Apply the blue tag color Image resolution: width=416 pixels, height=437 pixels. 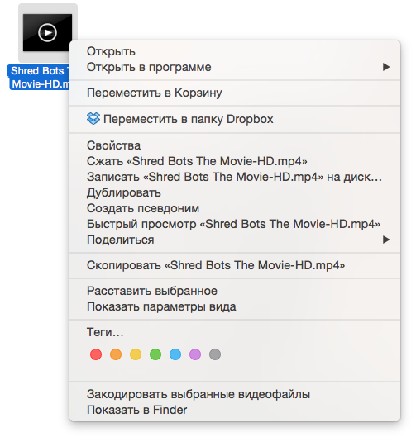pyautogui.click(x=175, y=354)
